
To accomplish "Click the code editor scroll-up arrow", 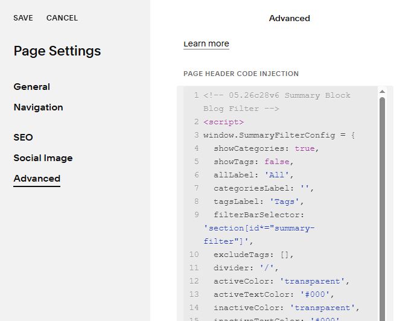I will [382, 92].
